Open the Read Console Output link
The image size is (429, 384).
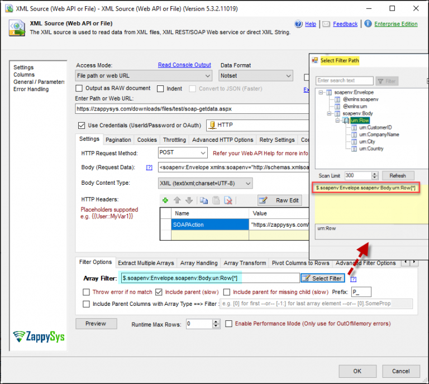point(184,65)
